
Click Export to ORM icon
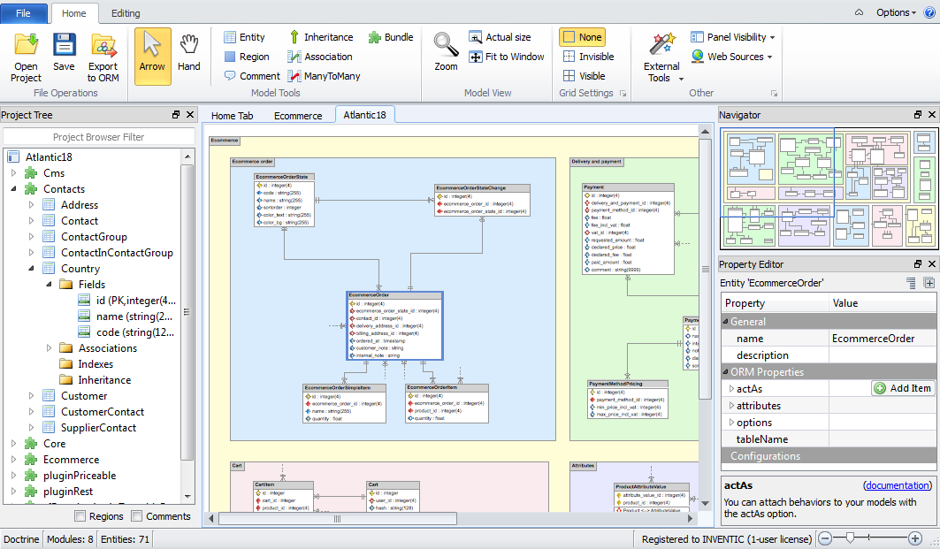[103, 44]
